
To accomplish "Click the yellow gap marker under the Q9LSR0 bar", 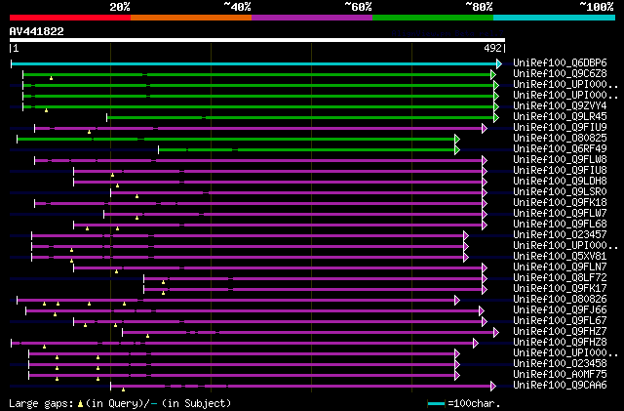I will [136, 196].
